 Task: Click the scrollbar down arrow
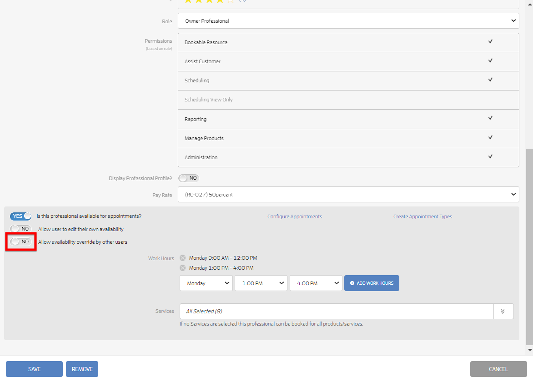530,350
